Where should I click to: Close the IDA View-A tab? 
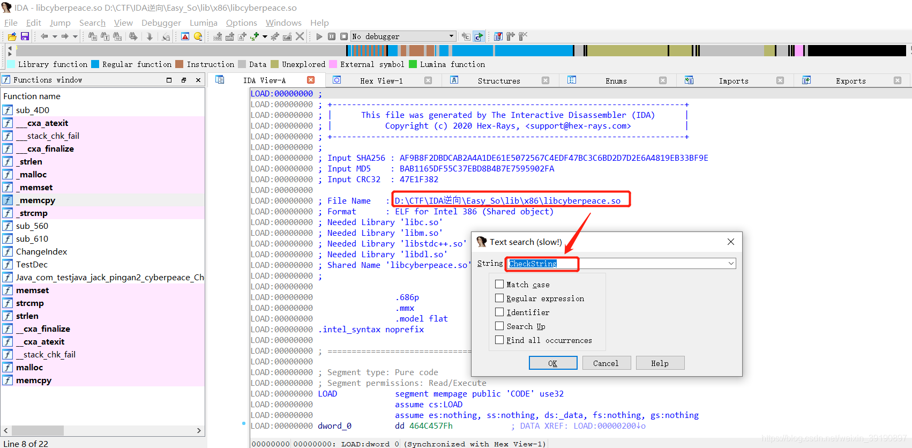pyautogui.click(x=311, y=80)
